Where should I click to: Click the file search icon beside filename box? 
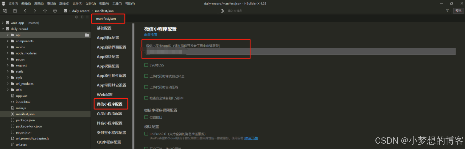222,11
